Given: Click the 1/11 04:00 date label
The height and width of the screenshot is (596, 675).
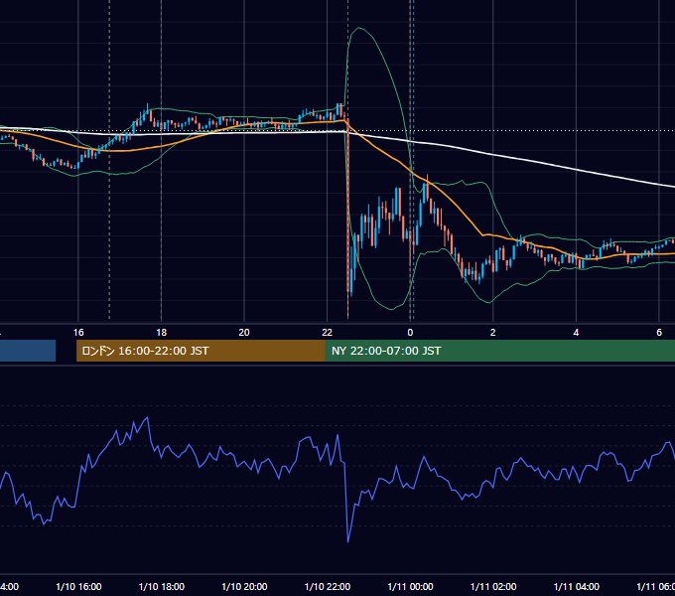Looking at the screenshot, I should point(577,587).
